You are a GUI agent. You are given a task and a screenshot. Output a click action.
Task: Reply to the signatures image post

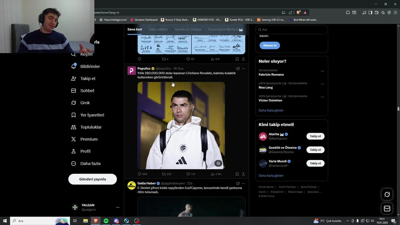point(139,59)
